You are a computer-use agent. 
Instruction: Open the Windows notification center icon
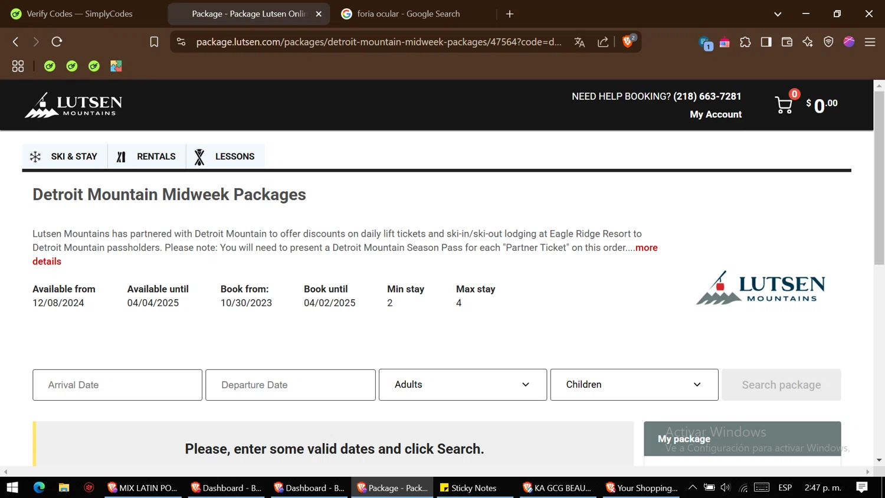tap(862, 487)
